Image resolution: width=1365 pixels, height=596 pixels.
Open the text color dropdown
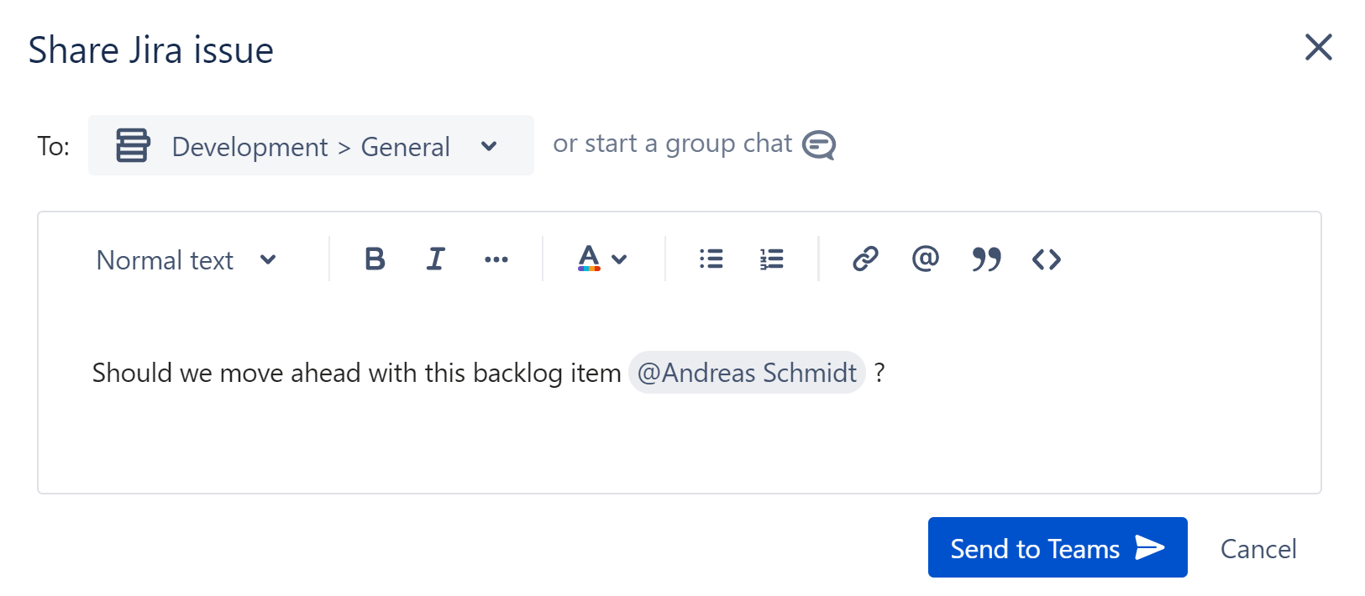point(602,259)
